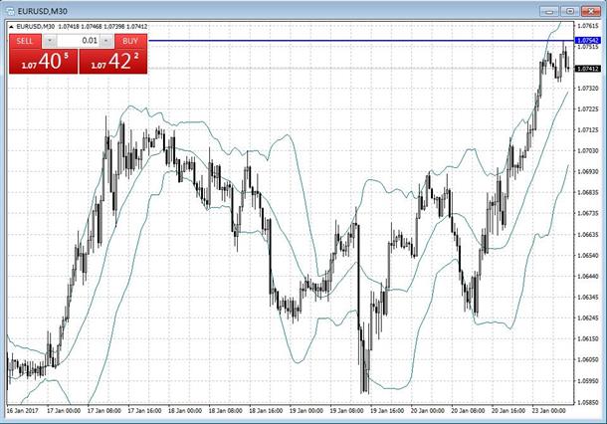Click time axis label 19 Jan 08:00
Image resolution: width=607 pixels, height=424 pixels.
[346, 410]
